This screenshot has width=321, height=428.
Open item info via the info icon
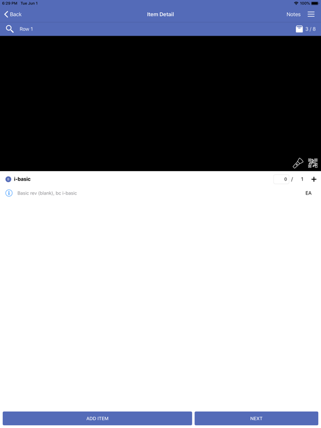[9, 193]
